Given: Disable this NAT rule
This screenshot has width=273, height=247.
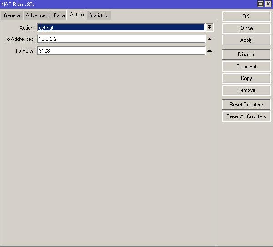Looking at the screenshot, I should [x=246, y=55].
